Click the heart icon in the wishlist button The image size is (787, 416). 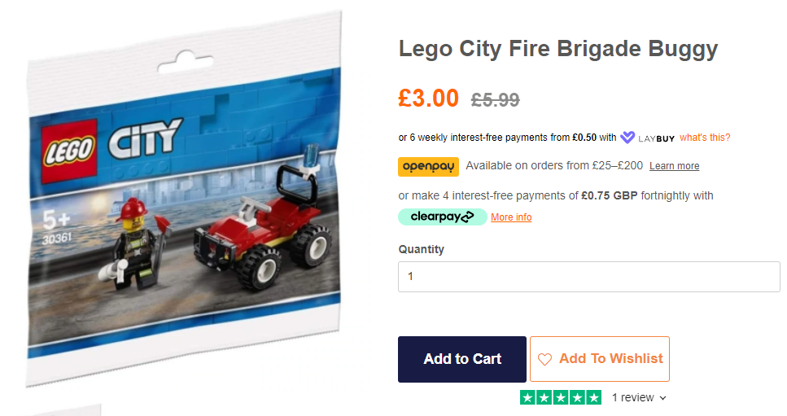[544, 359]
